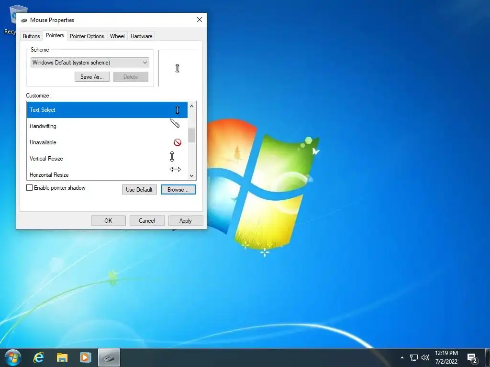Click the Browse... button

[178, 189]
